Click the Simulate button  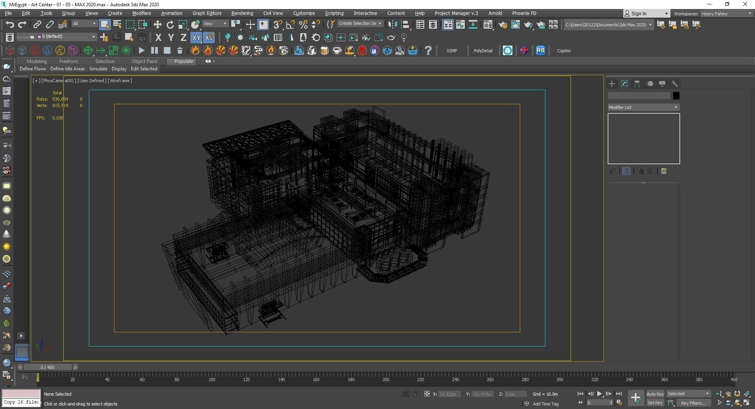[98, 69]
